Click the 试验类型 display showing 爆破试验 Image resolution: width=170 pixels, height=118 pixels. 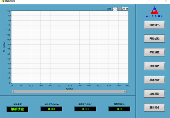click(17, 109)
